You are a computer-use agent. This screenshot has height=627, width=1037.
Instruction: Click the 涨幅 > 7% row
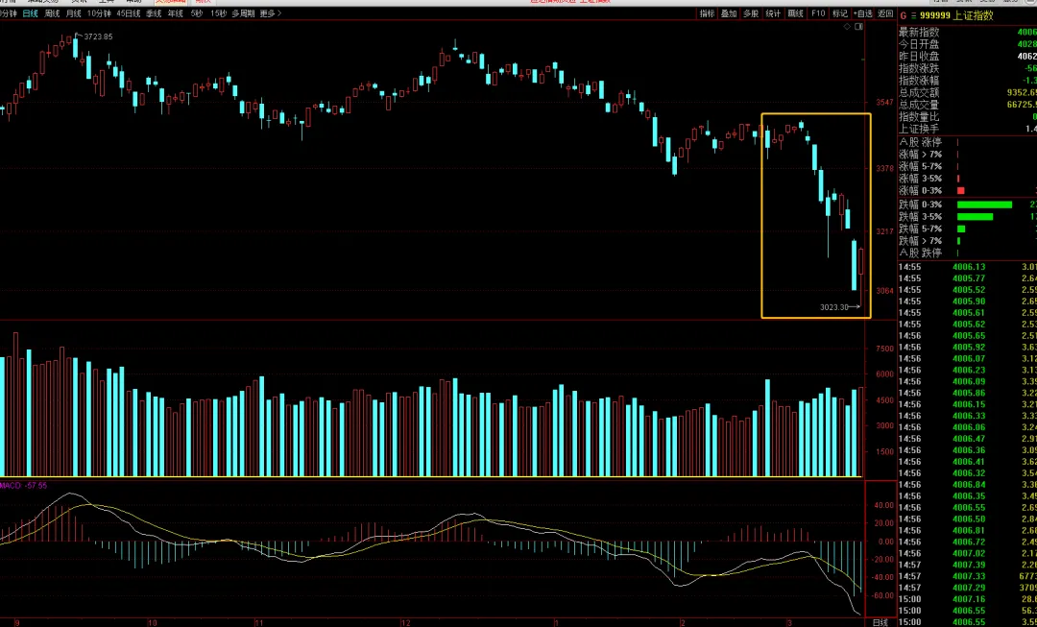click(967, 154)
